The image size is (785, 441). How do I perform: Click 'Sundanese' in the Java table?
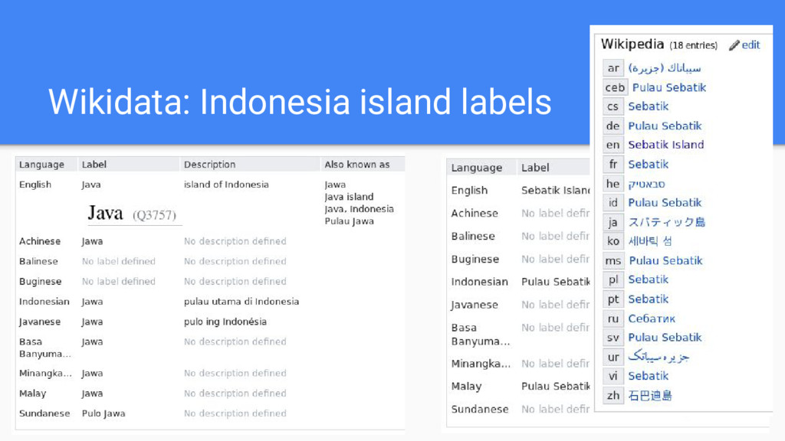pyautogui.click(x=44, y=413)
